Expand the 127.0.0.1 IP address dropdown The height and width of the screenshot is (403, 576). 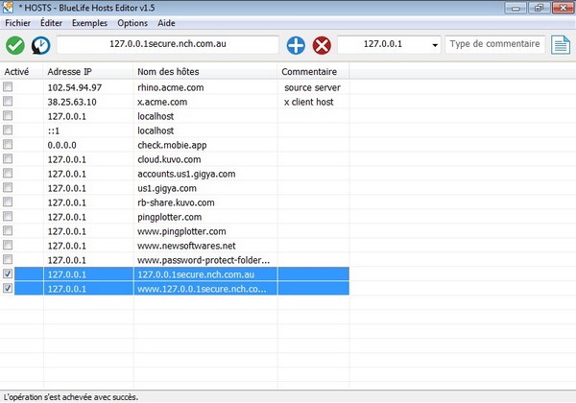click(x=435, y=45)
